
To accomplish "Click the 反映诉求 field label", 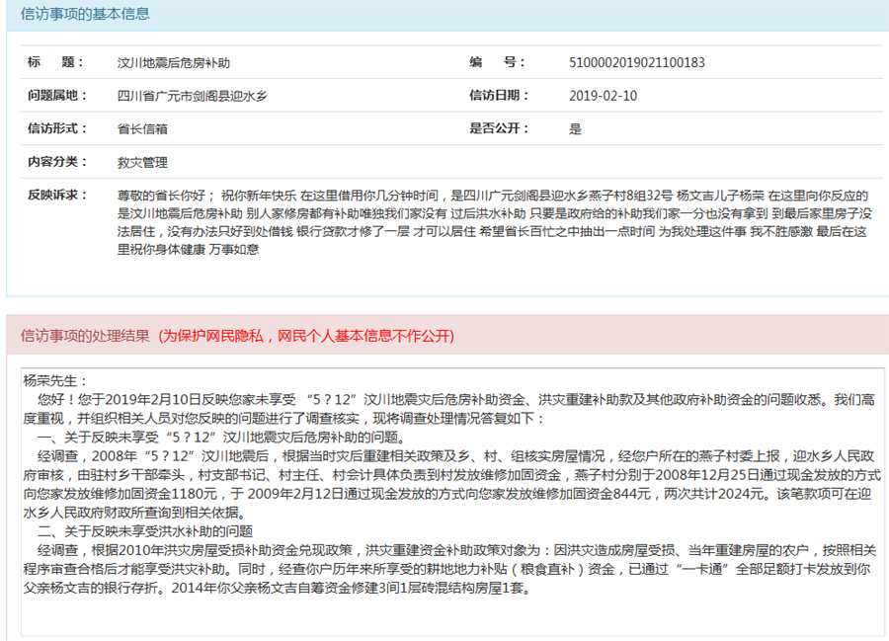I will [58, 195].
